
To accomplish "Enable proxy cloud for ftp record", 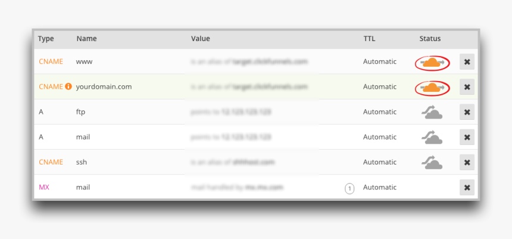I will 432,111.
